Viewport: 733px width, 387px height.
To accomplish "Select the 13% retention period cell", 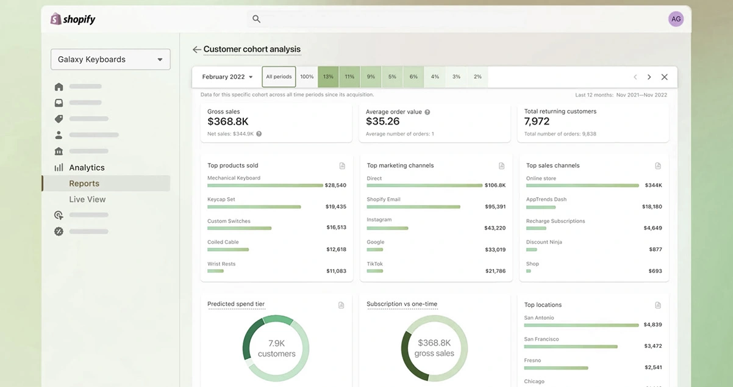I will click(x=328, y=77).
